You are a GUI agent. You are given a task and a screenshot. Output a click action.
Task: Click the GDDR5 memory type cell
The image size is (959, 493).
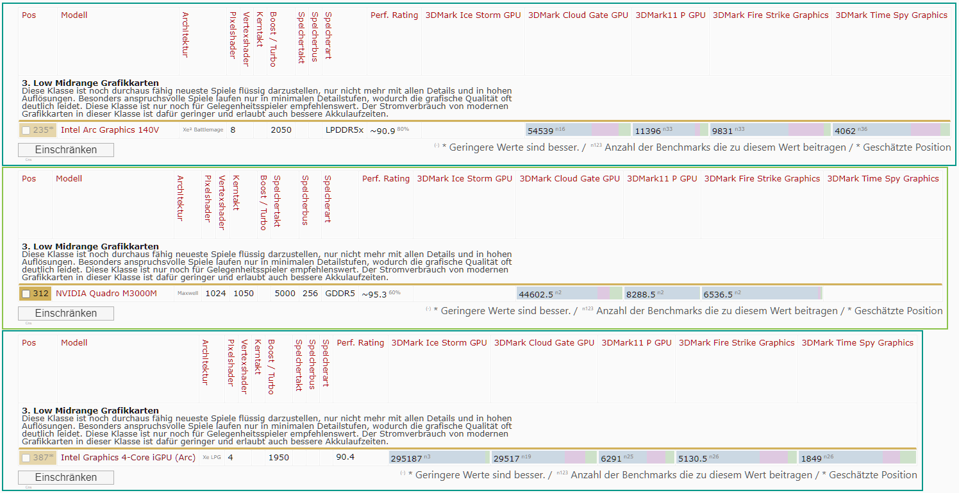click(x=340, y=294)
